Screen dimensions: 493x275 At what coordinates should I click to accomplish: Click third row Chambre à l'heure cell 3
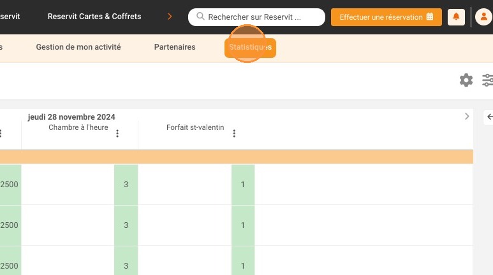tap(126, 260)
